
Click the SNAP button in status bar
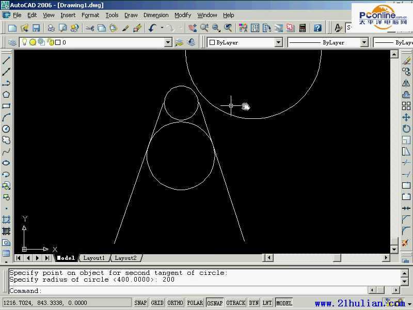tap(140, 303)
